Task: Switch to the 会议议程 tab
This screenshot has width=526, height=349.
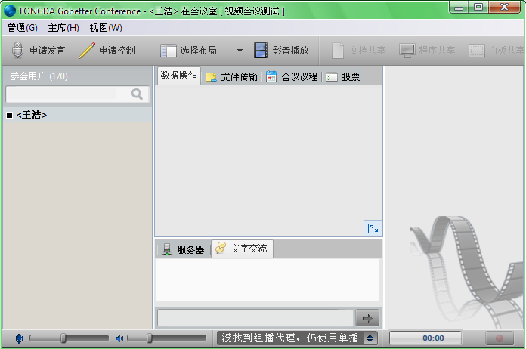Action: pyautogui.click(x=292, y=77)
